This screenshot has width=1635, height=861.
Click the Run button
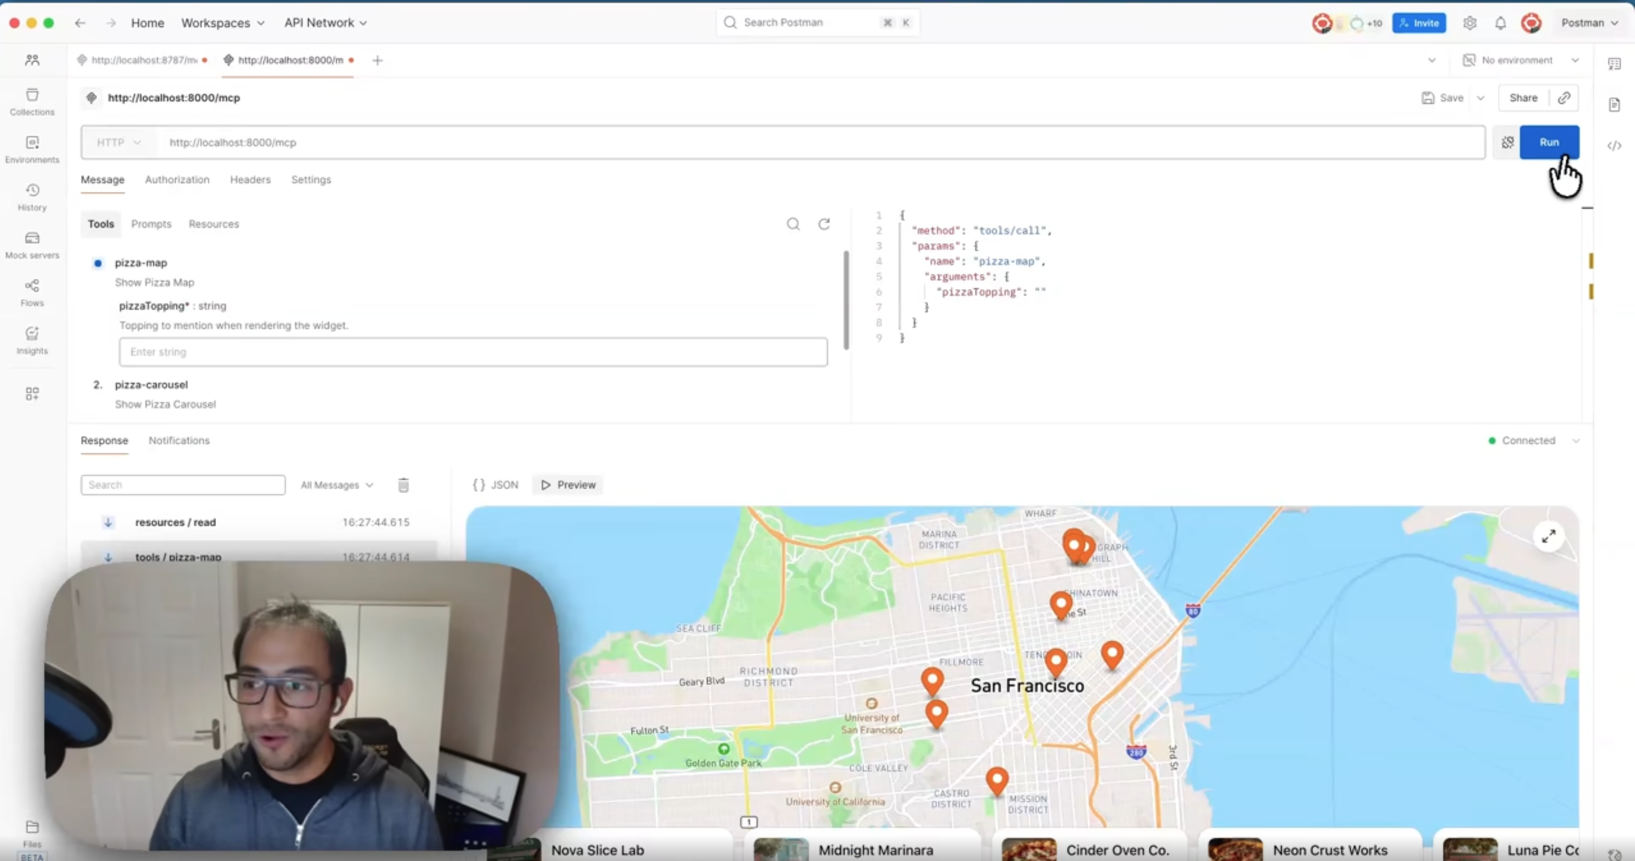tap(1550, 142)
